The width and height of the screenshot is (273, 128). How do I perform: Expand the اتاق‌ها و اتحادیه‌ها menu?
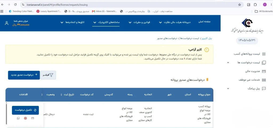(73, 22)
